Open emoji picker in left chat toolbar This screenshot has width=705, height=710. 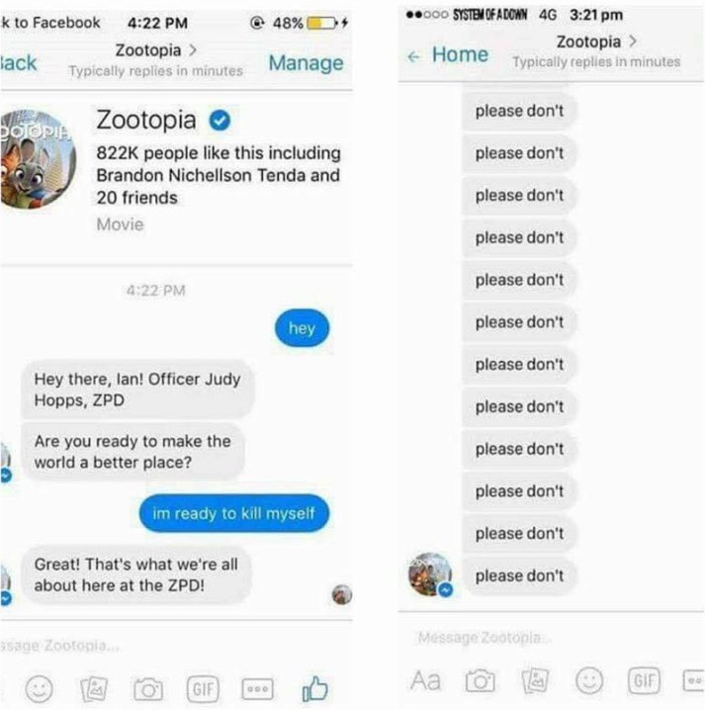click(39, 688)
